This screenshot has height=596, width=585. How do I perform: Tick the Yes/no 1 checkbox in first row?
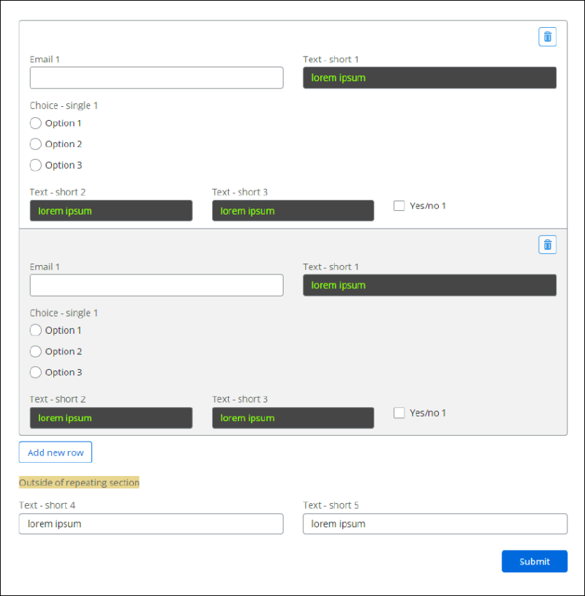tap(399, 206)
